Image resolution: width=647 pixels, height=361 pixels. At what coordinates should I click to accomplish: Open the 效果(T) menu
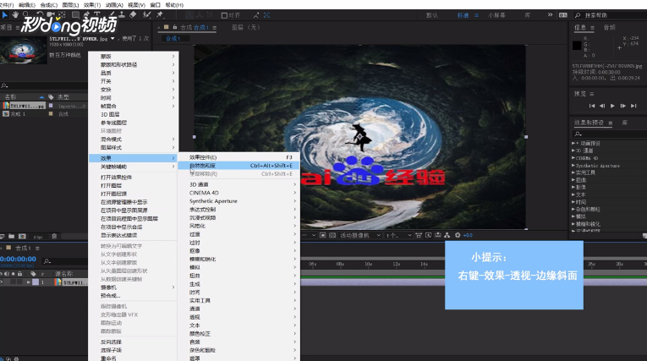[92, 5]
